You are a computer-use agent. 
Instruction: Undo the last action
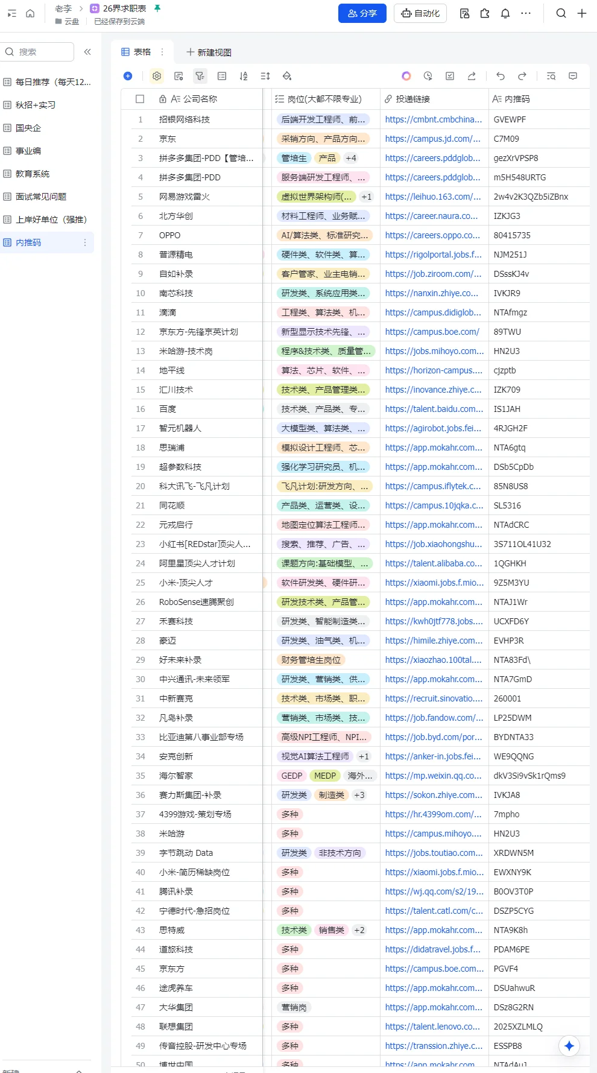click(x=501, y=76)
